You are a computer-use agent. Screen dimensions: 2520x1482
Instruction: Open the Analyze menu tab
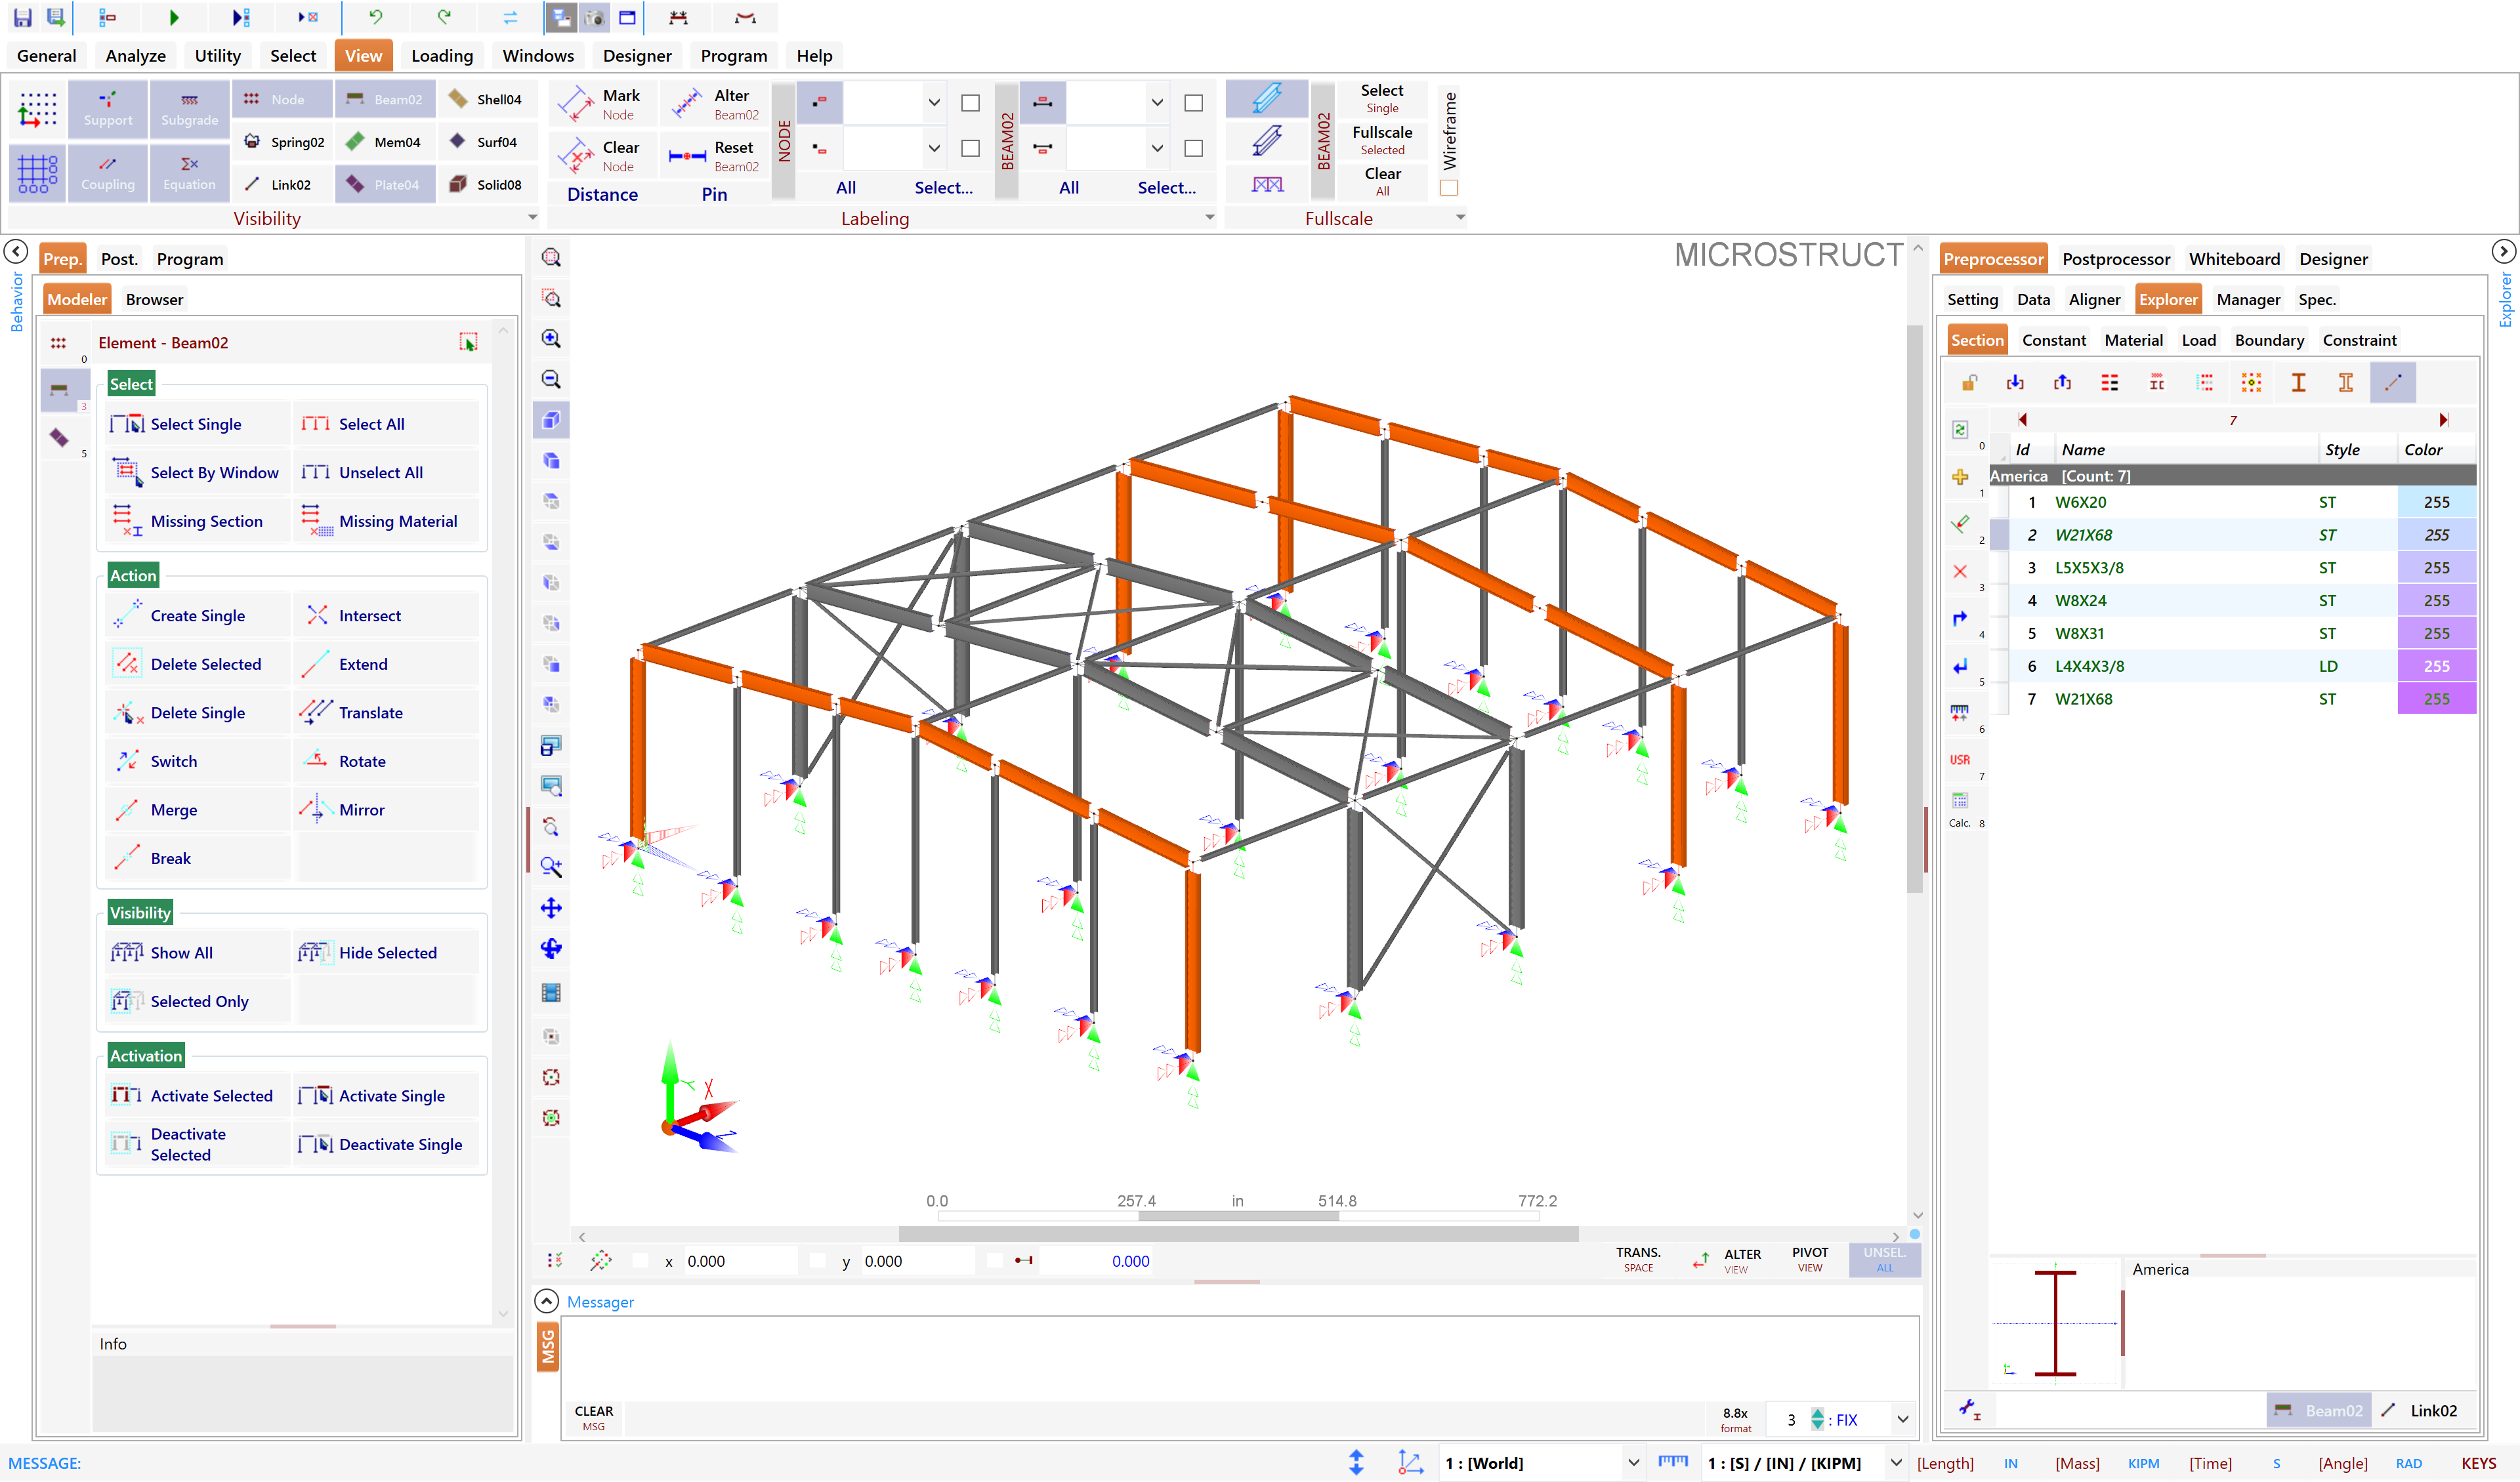click(x=136, y=55)
